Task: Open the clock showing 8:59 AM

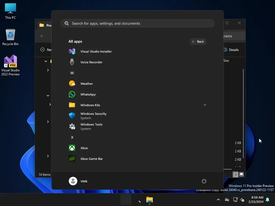Action: [x=256, y=200]
